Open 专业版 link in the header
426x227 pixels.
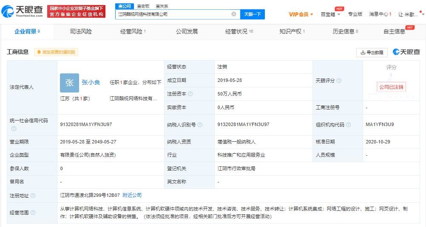(355, 14)
